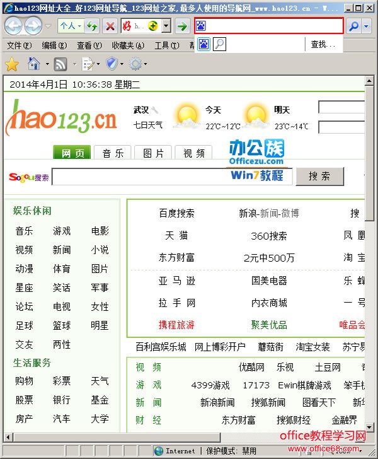Open the 工具(T) menu
Image resolution: width=378 pixels, height=459 pixels.
[167, 45]
